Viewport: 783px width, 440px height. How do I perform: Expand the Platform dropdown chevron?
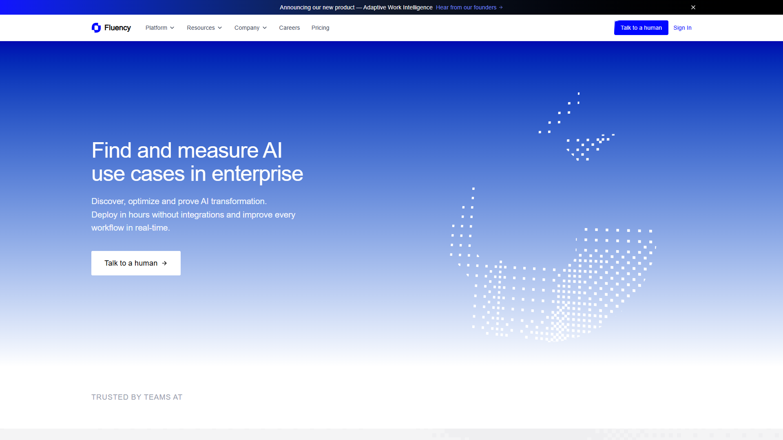click(x=172, y=28)
